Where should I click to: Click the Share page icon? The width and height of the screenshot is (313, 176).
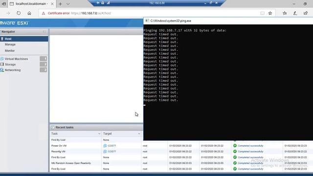(306, 13)
